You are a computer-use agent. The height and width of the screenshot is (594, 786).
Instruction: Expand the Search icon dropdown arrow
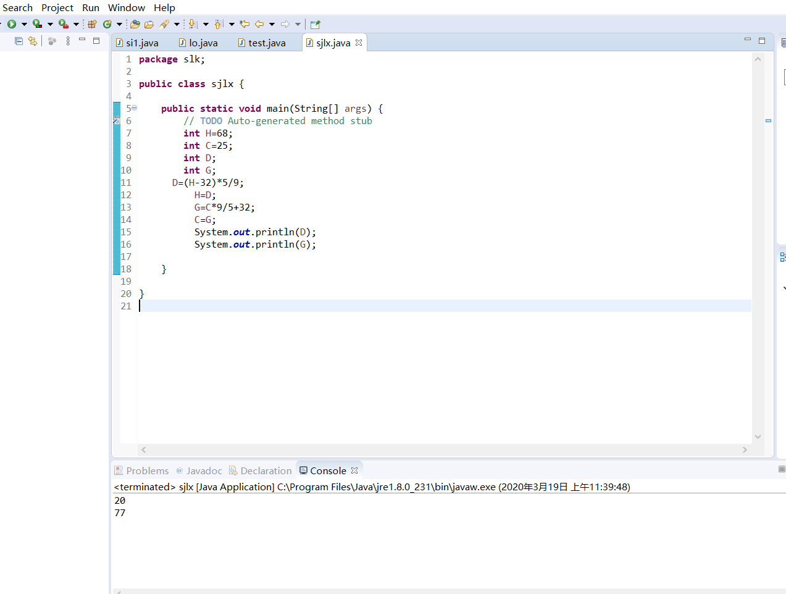click(x=177, y=24)
